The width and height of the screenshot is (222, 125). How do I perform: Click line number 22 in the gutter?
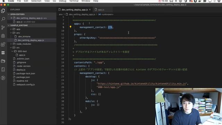click(x=62, y=73)
